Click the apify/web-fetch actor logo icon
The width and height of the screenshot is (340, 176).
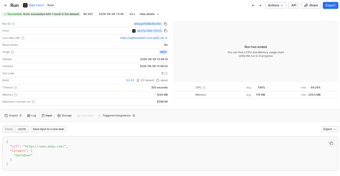134,31
